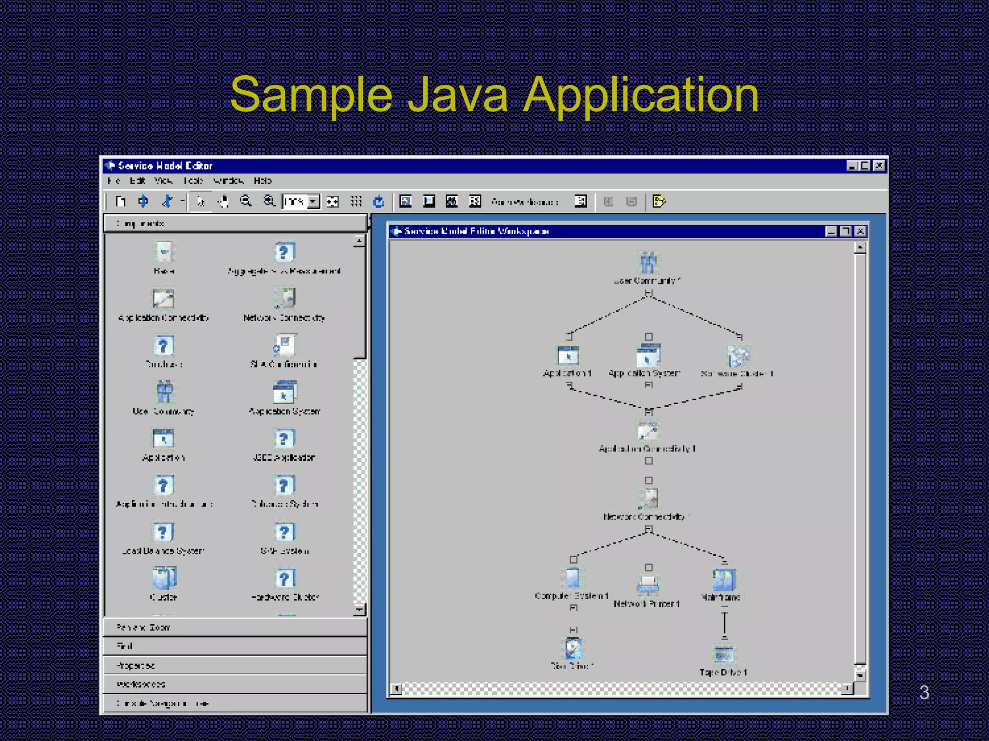
Task: Click the workspace vertical scrollbar down arrow
Action: [x=860, y=675]
